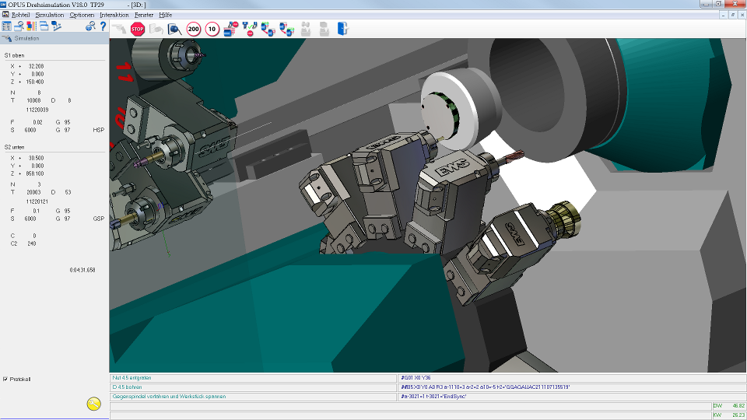Click the cascading windows icon
The height and width of the screenshot is (420, 747).
click(44, 26)
